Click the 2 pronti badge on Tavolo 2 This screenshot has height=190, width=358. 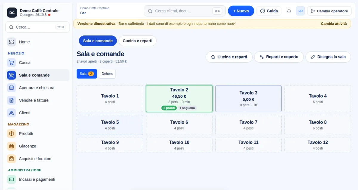pyautogui.click(x=169, y=108)
